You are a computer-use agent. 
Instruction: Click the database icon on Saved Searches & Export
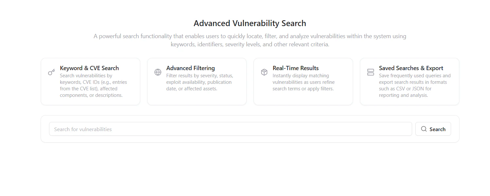pyautogui.click(x=370, y=72)
